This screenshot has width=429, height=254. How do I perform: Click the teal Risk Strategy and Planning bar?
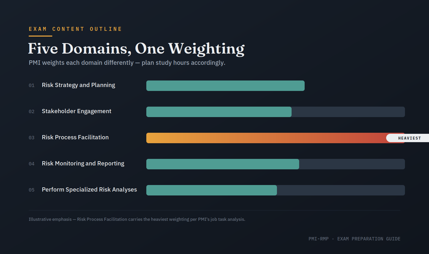click(225, 86)
